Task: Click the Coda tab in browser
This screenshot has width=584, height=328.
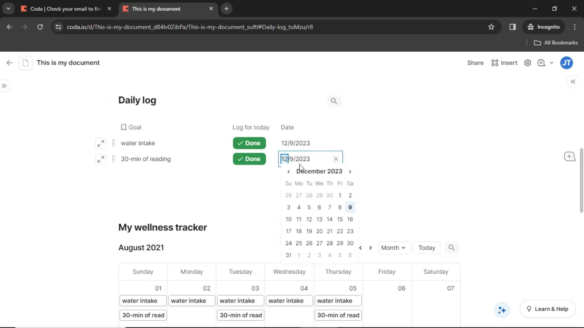Action: 65,9
